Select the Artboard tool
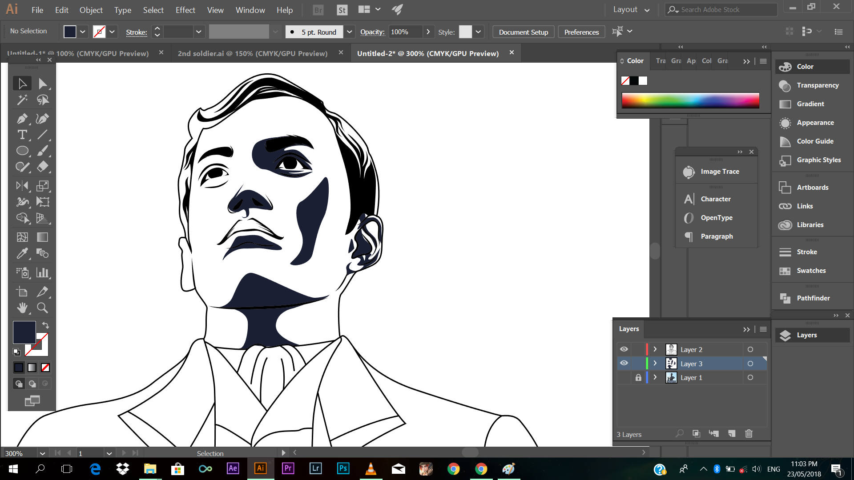 pos(22,292)
